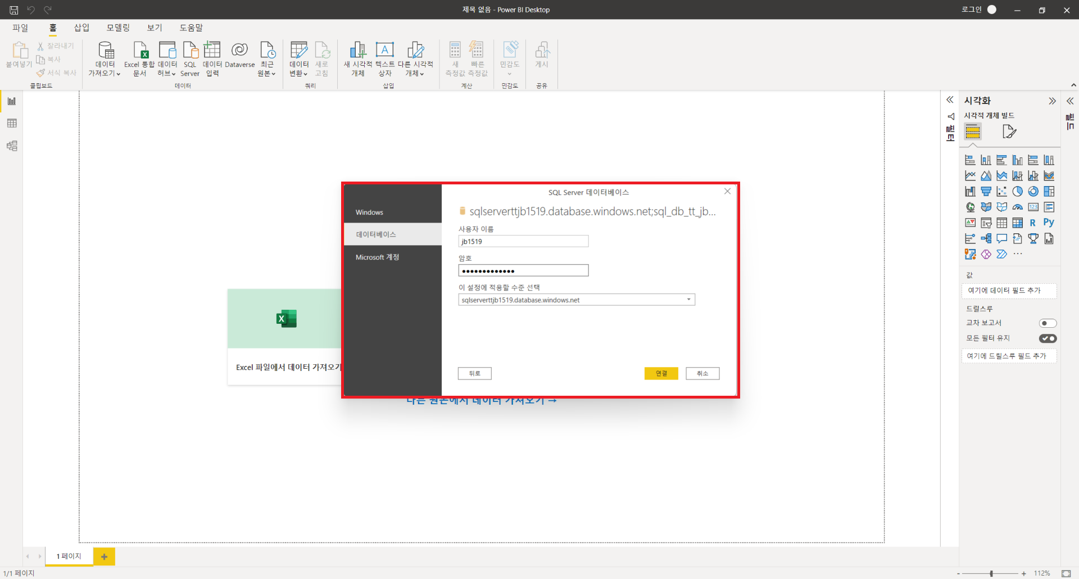This screenshot has height=579, width=1079.
Task: Select the KPI visual
Action: pos(970,223)
